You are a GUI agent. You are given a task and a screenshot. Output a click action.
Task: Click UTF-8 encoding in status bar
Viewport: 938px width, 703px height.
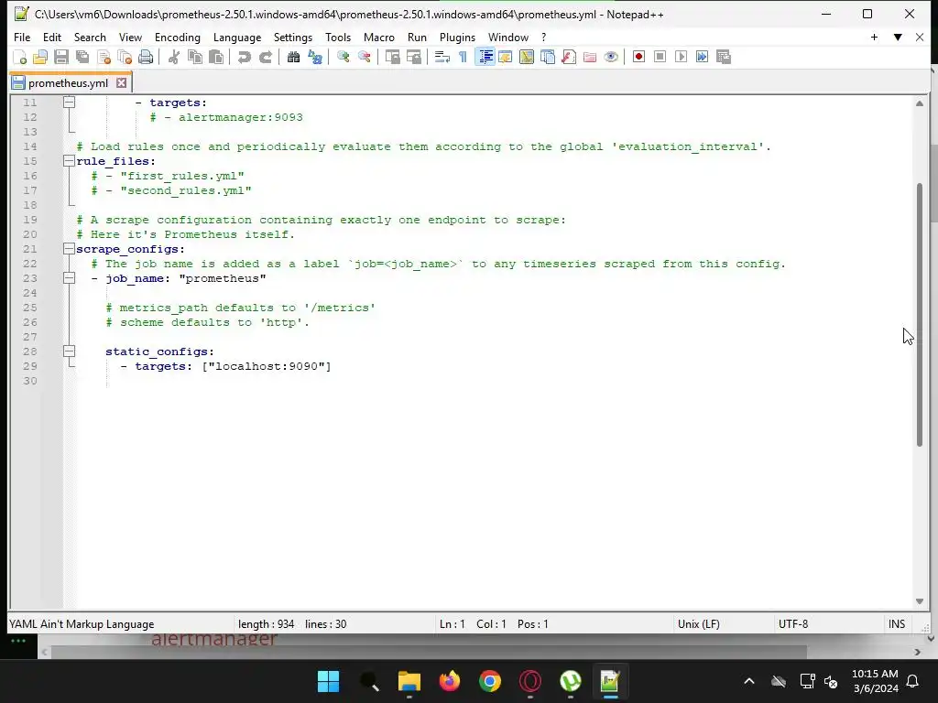click(x=793, y=624)
